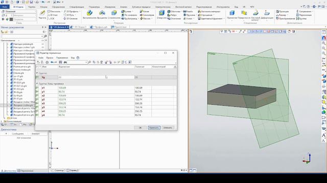Click the binoculars find icon in variable editor

(x=65, y=62)
